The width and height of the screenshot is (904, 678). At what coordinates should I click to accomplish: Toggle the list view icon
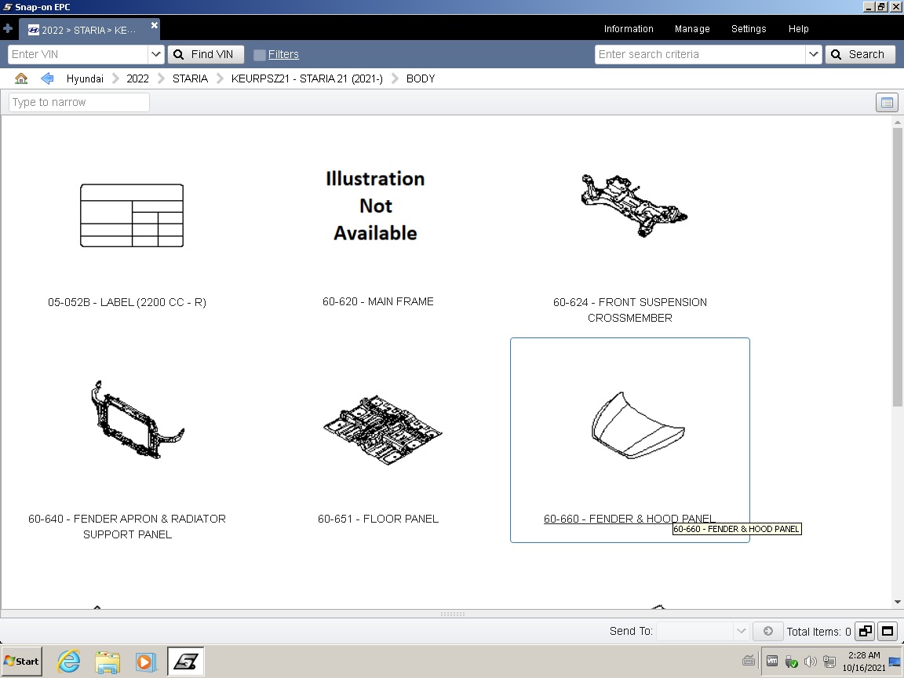coord(887,103)
